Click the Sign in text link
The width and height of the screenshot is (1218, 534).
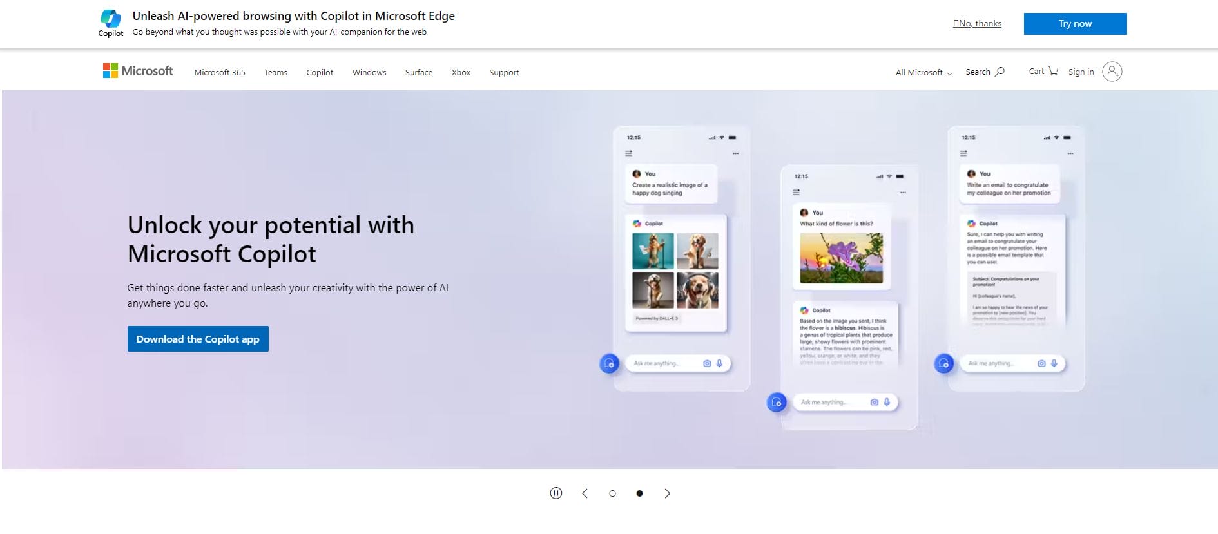(x=1081, y=72)
